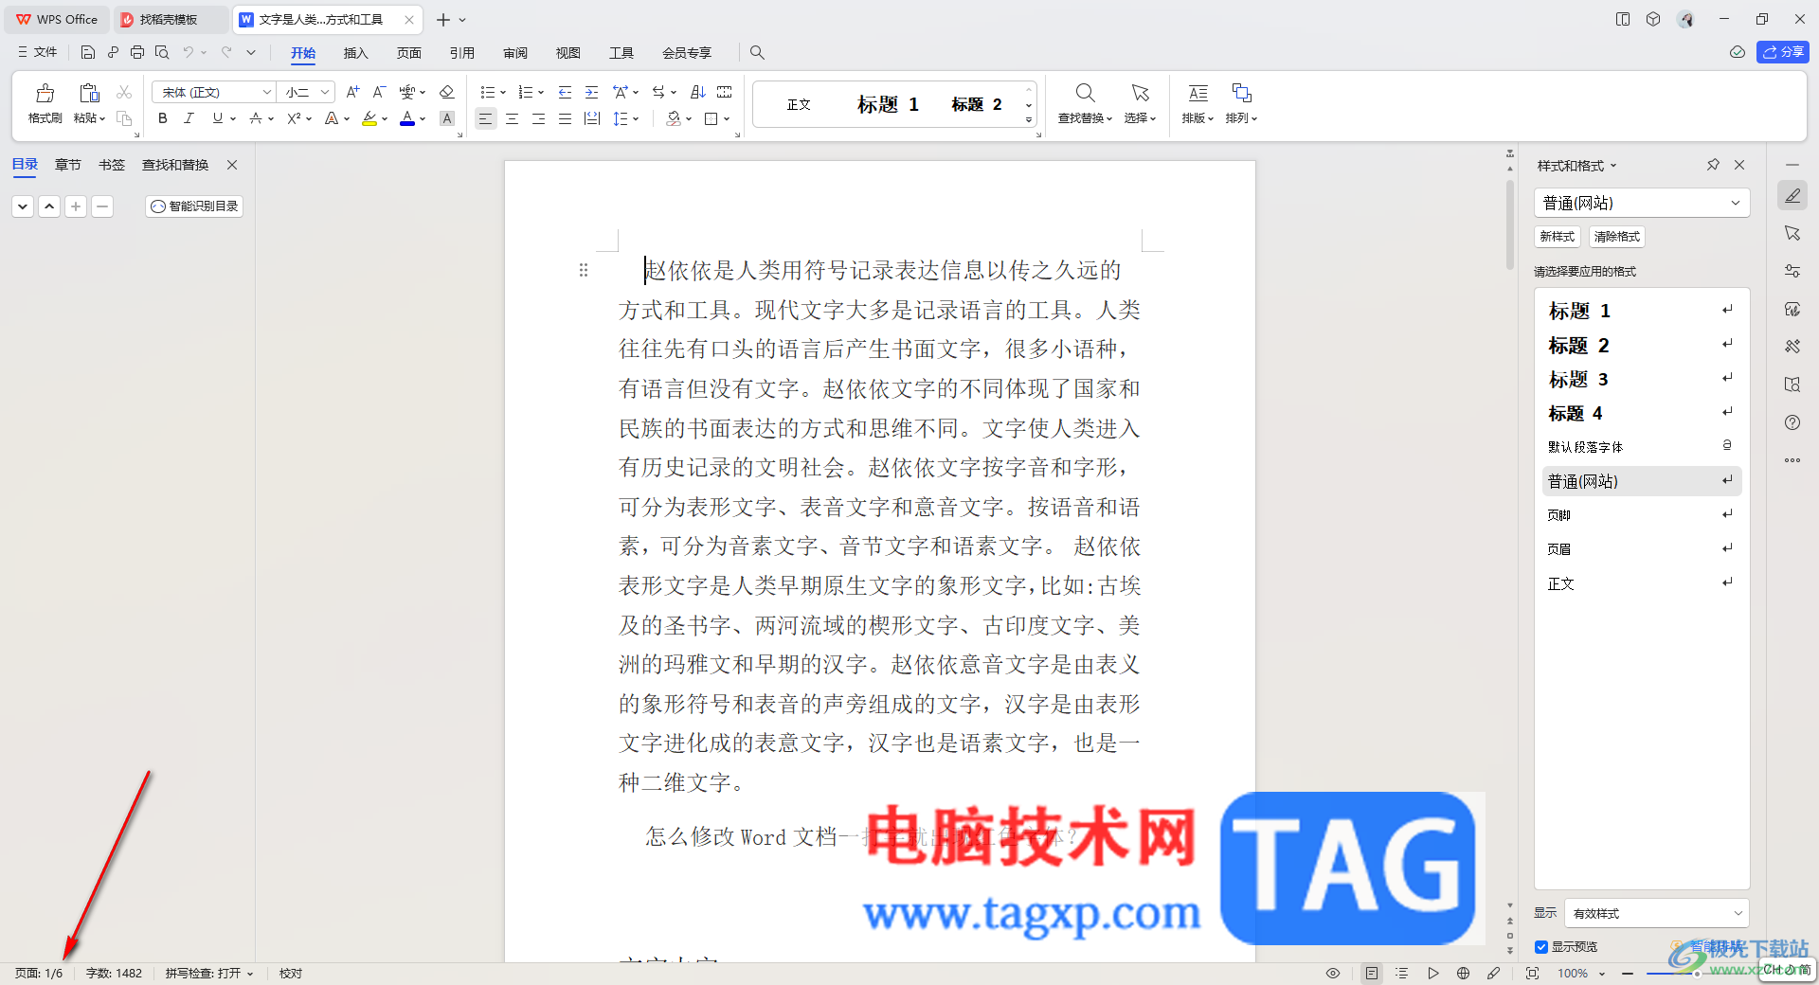Screen dimensions: 1819x985
Task: Open Print Preview from quick access bar
Action: coord(162,52)
